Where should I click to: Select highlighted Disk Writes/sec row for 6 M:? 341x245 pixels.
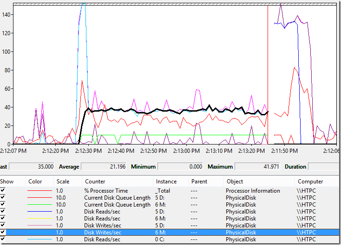[x=170, y=232]
